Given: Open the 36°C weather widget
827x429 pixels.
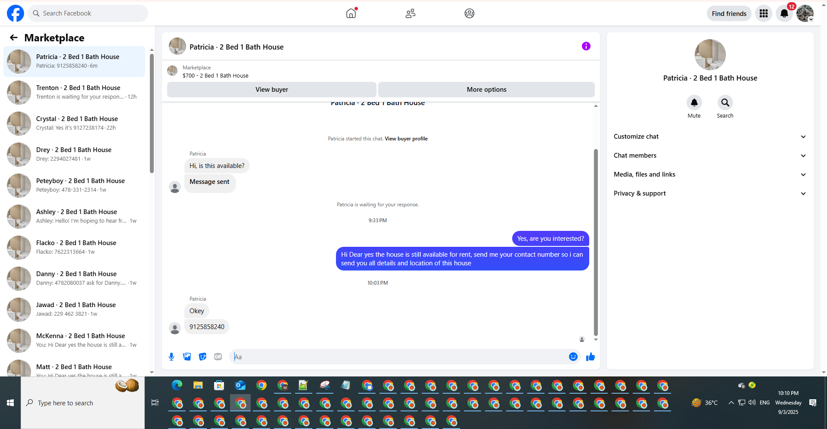Looking at the screenshot, I should (705, 403).
